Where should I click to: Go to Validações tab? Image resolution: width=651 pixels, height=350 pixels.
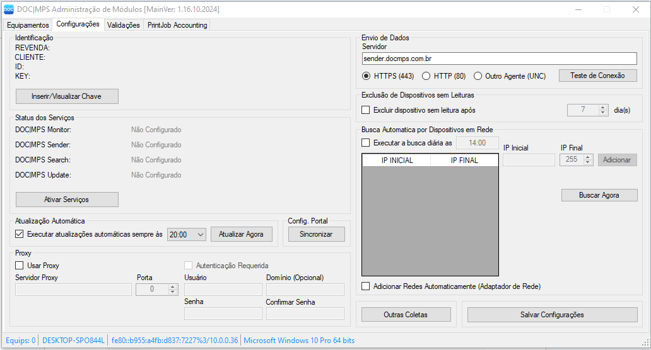point(123,25)
